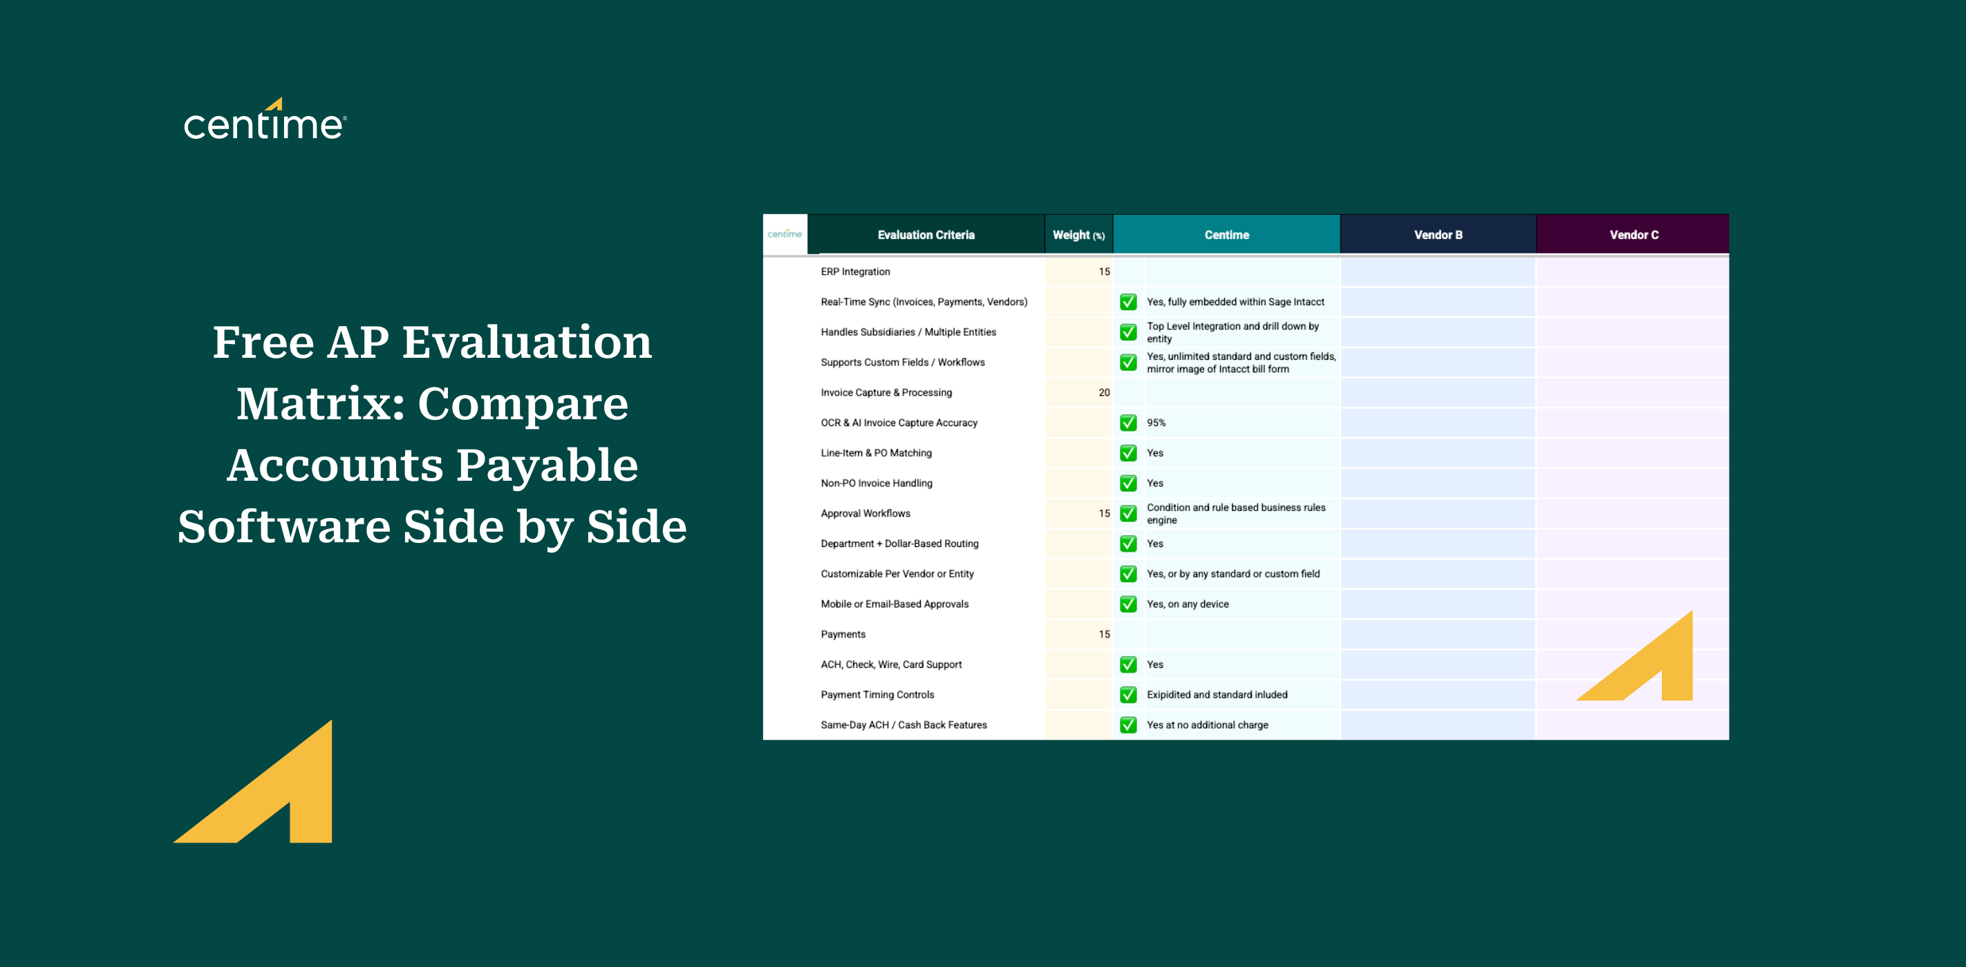Image resolution: width=1966 pixels, height=967 pixels.
Task: Click the evaluation matrix spreadsheet preview image
Action: [1246, 477]
